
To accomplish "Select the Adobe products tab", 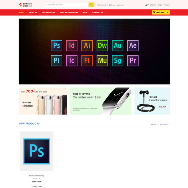I will (x=154, y=124).
